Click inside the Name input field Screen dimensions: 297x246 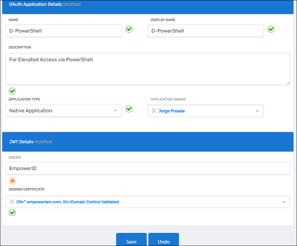[x=64, y=31]
